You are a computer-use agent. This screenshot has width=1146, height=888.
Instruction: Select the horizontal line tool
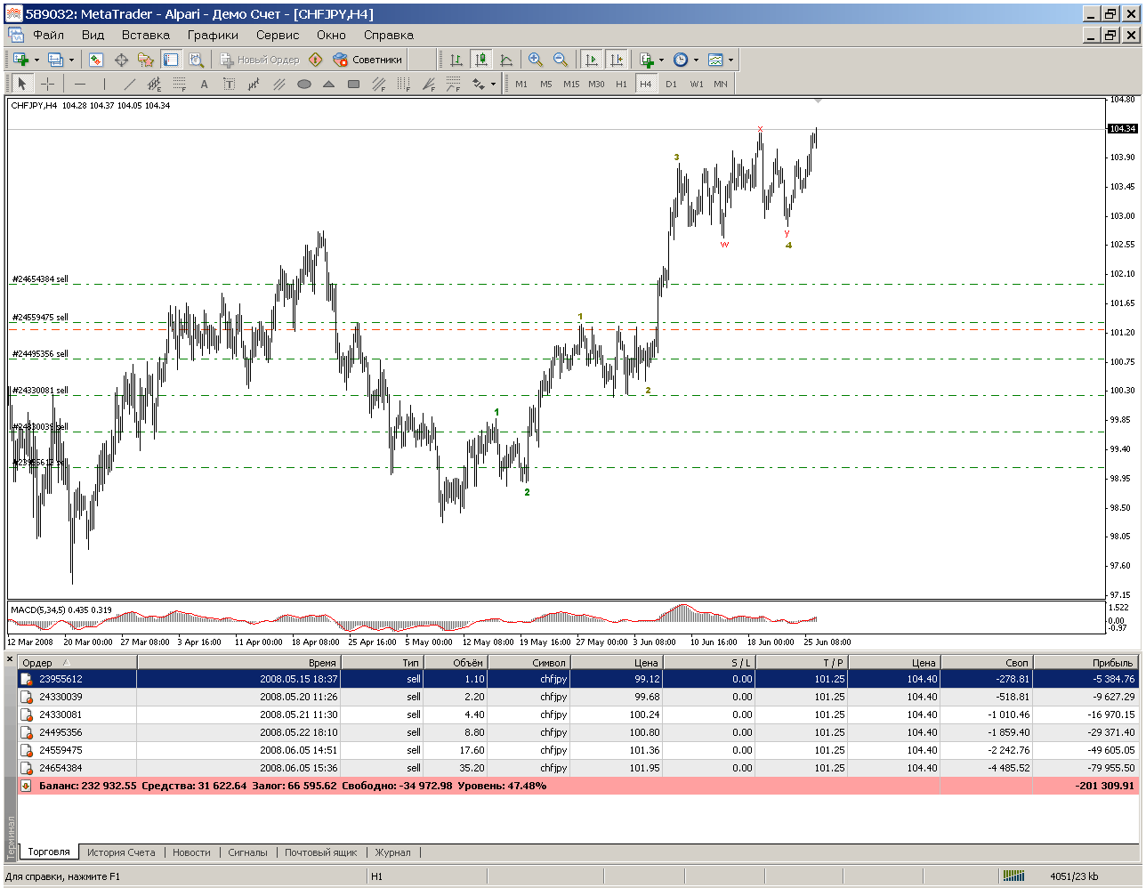point(80,84)
